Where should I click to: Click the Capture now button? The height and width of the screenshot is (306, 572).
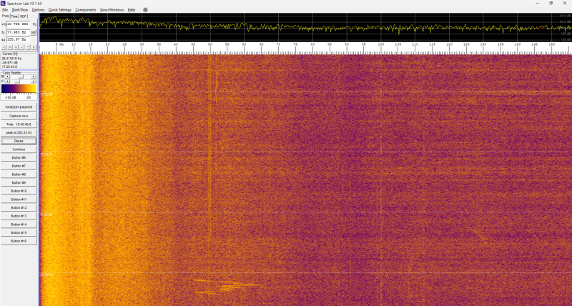point(19,116)
